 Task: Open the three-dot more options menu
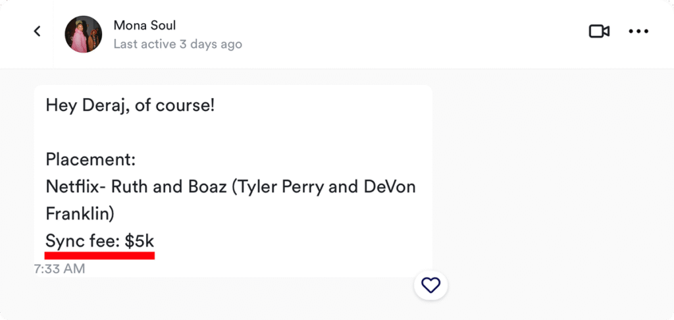638,31
